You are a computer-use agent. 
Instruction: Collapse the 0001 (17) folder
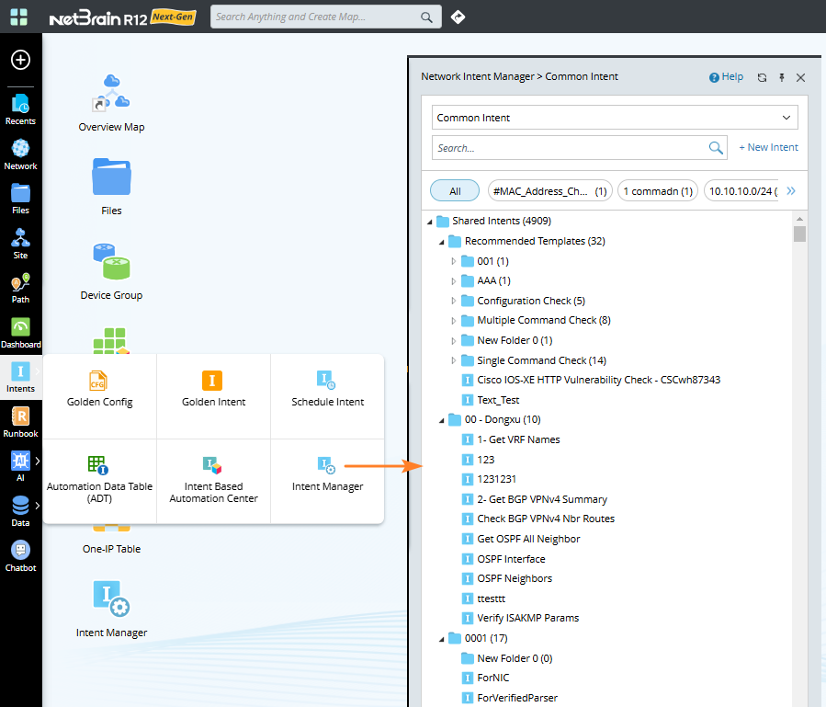(x=442, y=639)
